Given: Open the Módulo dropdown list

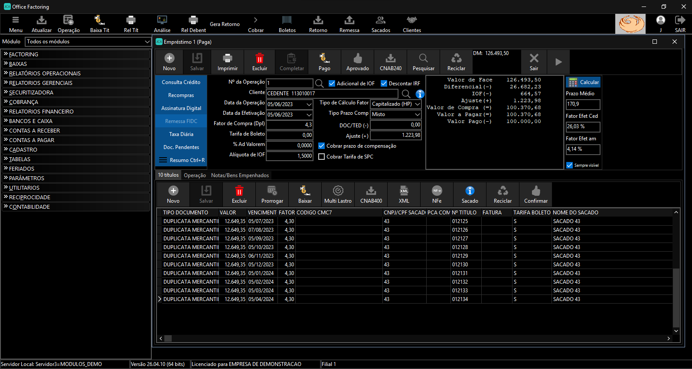Looking at the screenshot, I should point(147,42).
